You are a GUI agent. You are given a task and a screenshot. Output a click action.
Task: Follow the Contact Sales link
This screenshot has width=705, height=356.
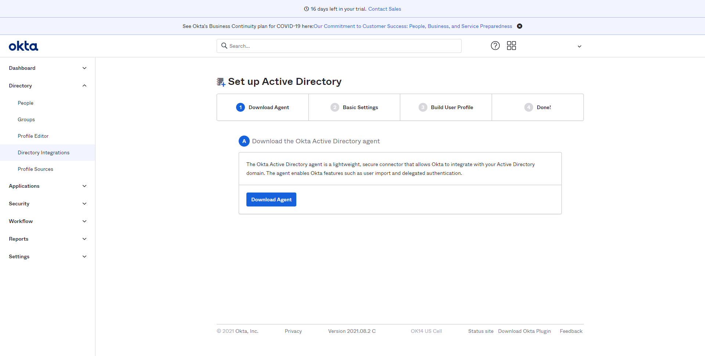point(384,9)
